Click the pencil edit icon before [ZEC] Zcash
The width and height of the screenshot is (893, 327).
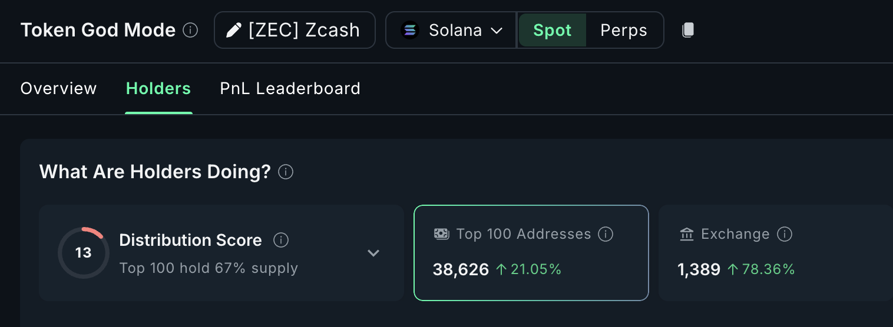click(x=234, y=30)
